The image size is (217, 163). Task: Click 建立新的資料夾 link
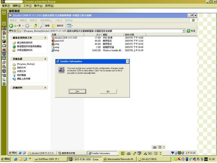[x=25, y=43]
